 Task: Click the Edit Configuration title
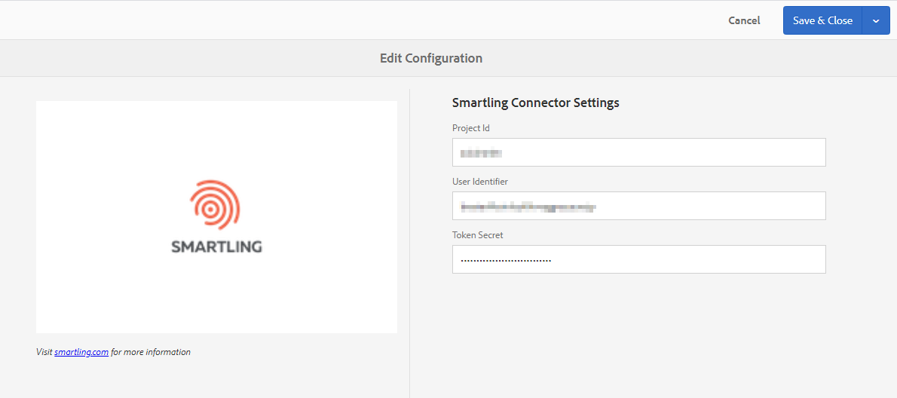[430, 58]
